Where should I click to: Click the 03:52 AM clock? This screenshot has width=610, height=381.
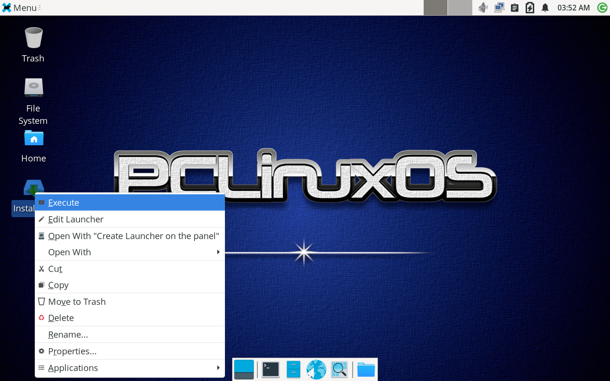coord(573,8)
